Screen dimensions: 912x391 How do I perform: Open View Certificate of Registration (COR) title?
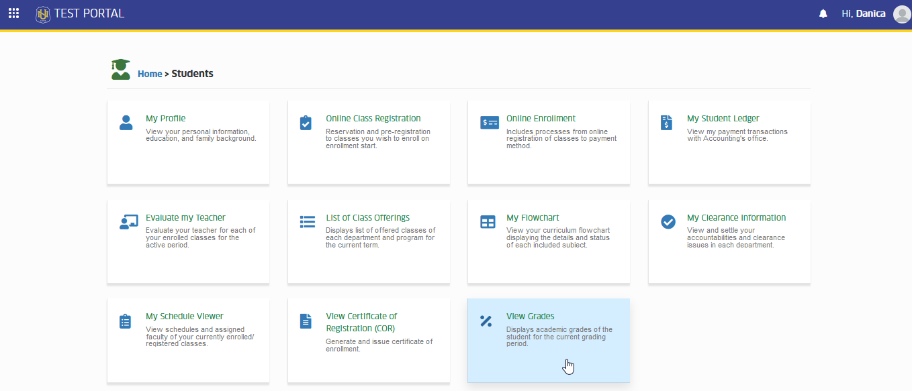point(361,323)
